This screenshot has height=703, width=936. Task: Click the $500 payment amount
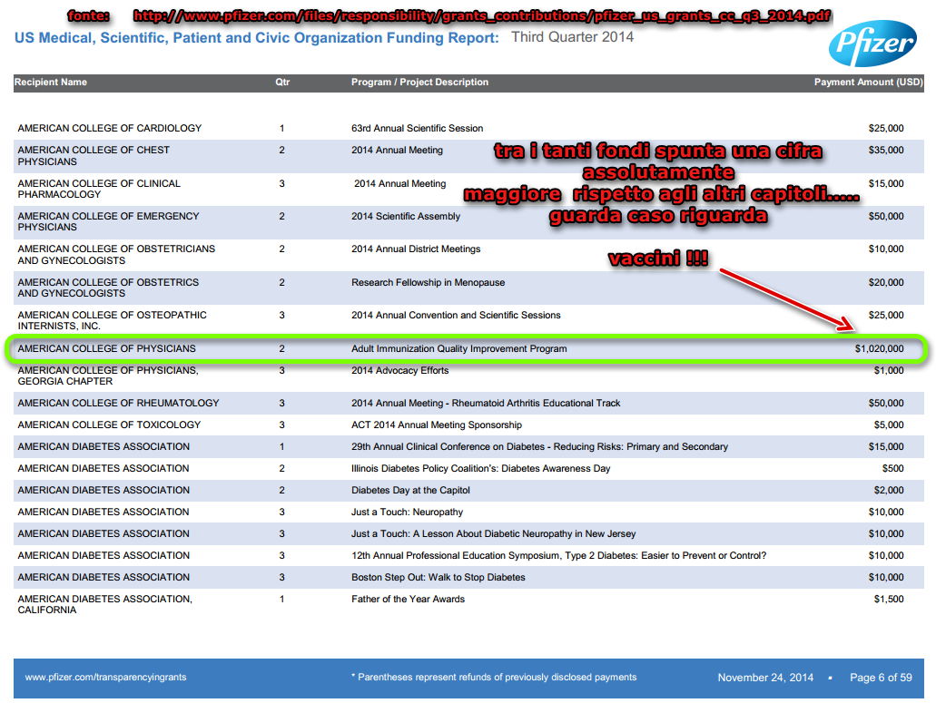click(x=893, y=469)
